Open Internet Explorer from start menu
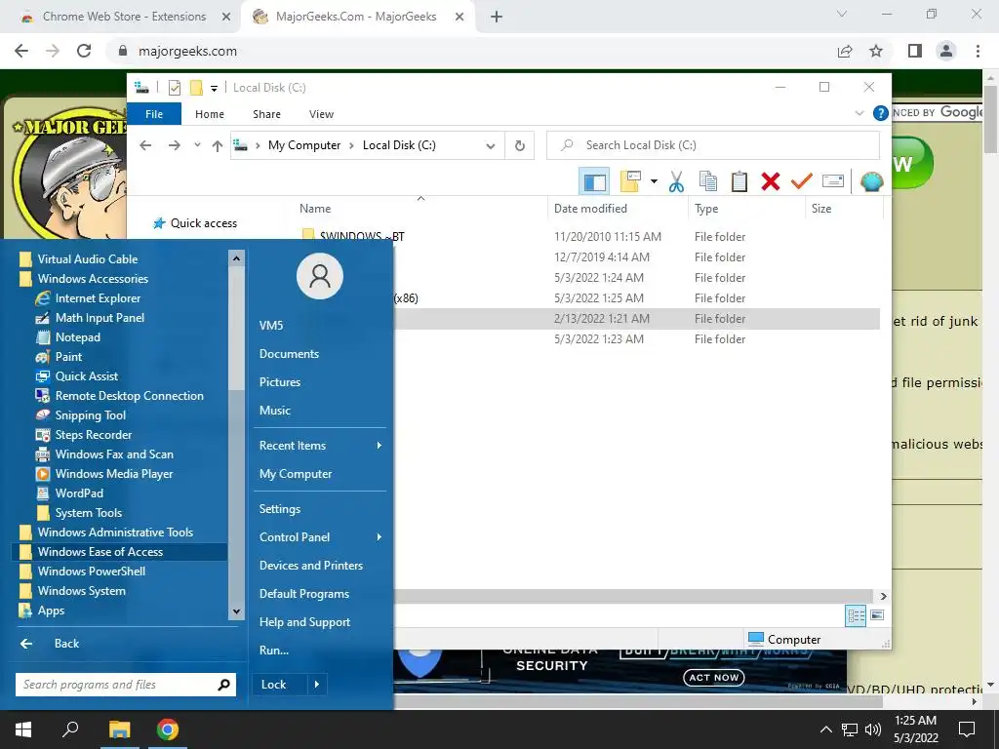Viewport: 999px width, 749px height. click(x=98, y=298)
